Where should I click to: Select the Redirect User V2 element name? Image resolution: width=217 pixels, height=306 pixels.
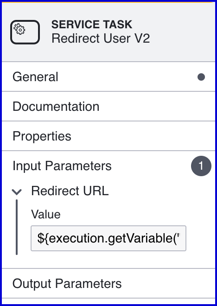(101, 38)
